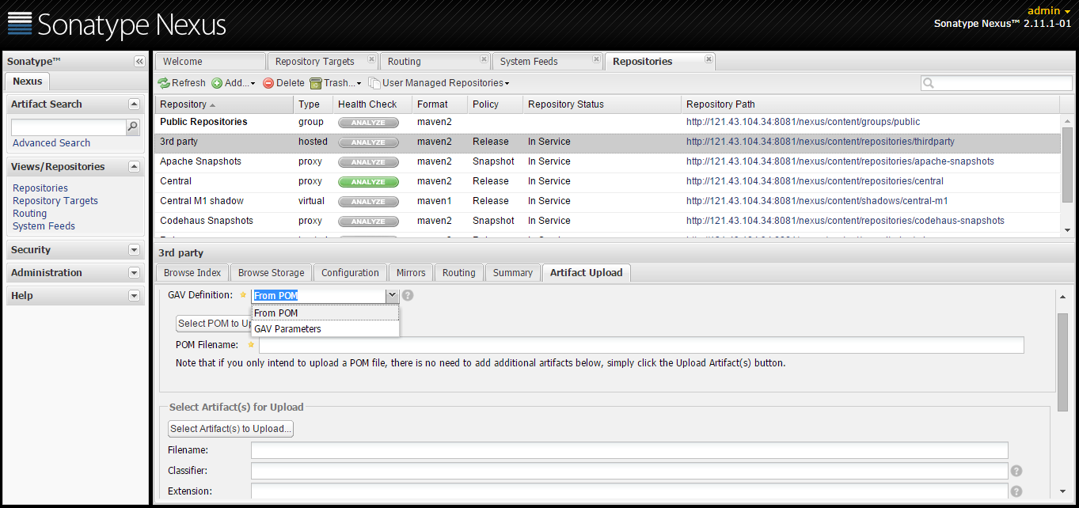1079x508 pixels.
Task: Open the central repository path URL
Action: point(815,181)
